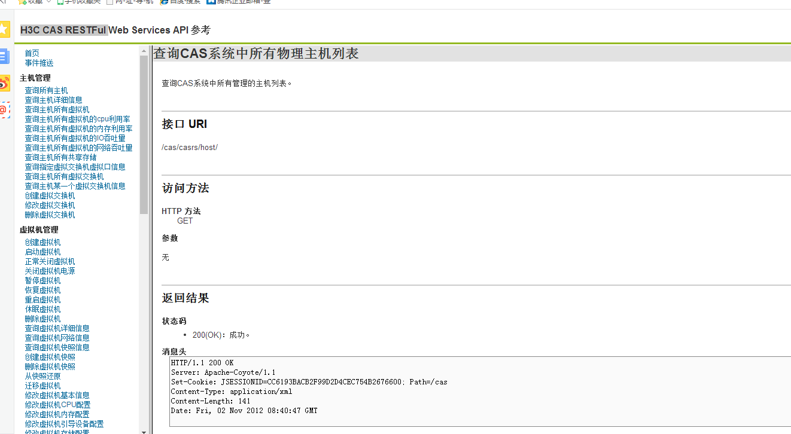791x434 pixels.
Task: Open the 修改虚拟机CPU配置 link
Action: point(57,405)
